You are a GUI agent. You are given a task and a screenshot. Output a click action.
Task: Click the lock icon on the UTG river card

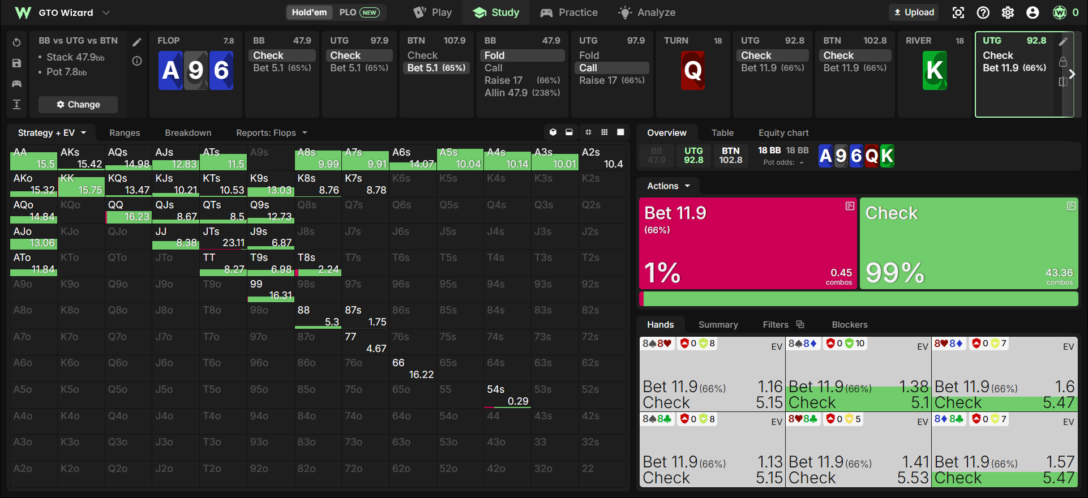pyautogui.click(x=1063, y=62)
